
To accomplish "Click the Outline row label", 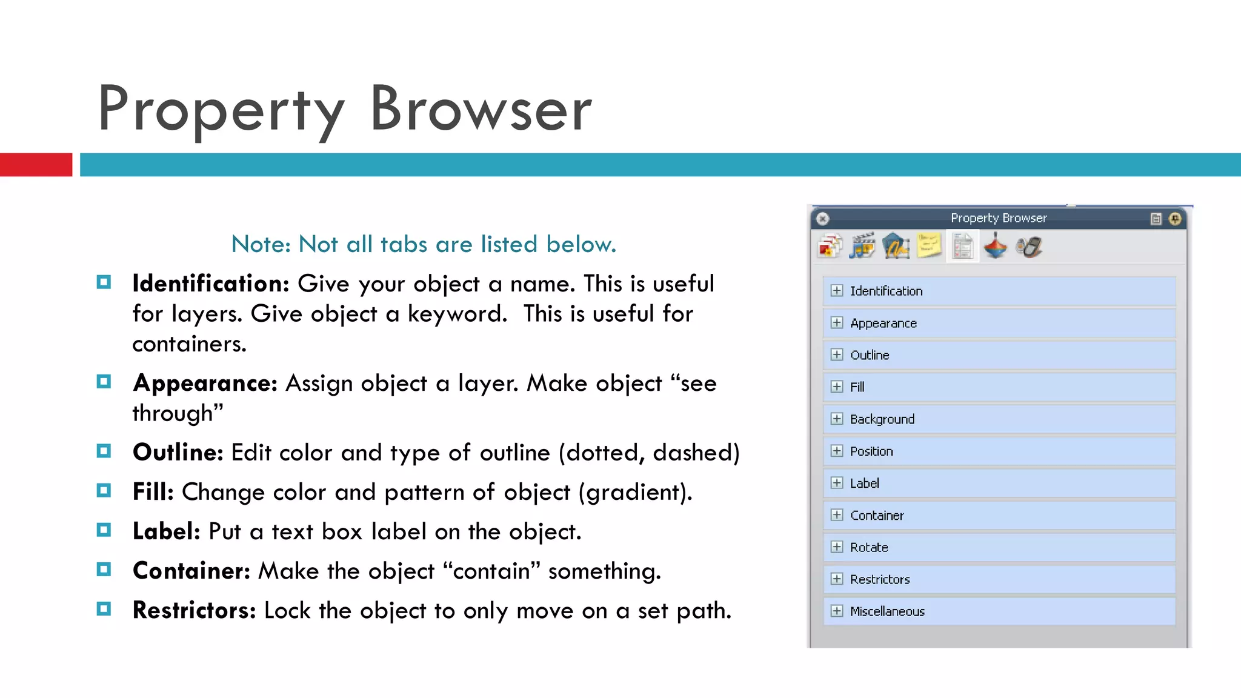I will [870, 355].
